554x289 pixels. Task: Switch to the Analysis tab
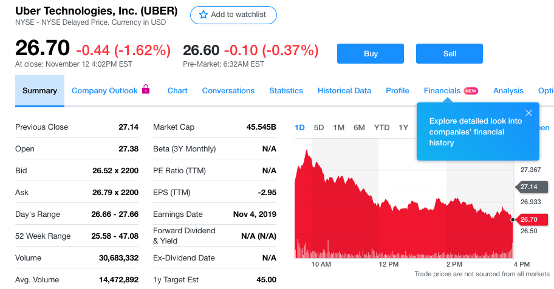coord(508,91)
